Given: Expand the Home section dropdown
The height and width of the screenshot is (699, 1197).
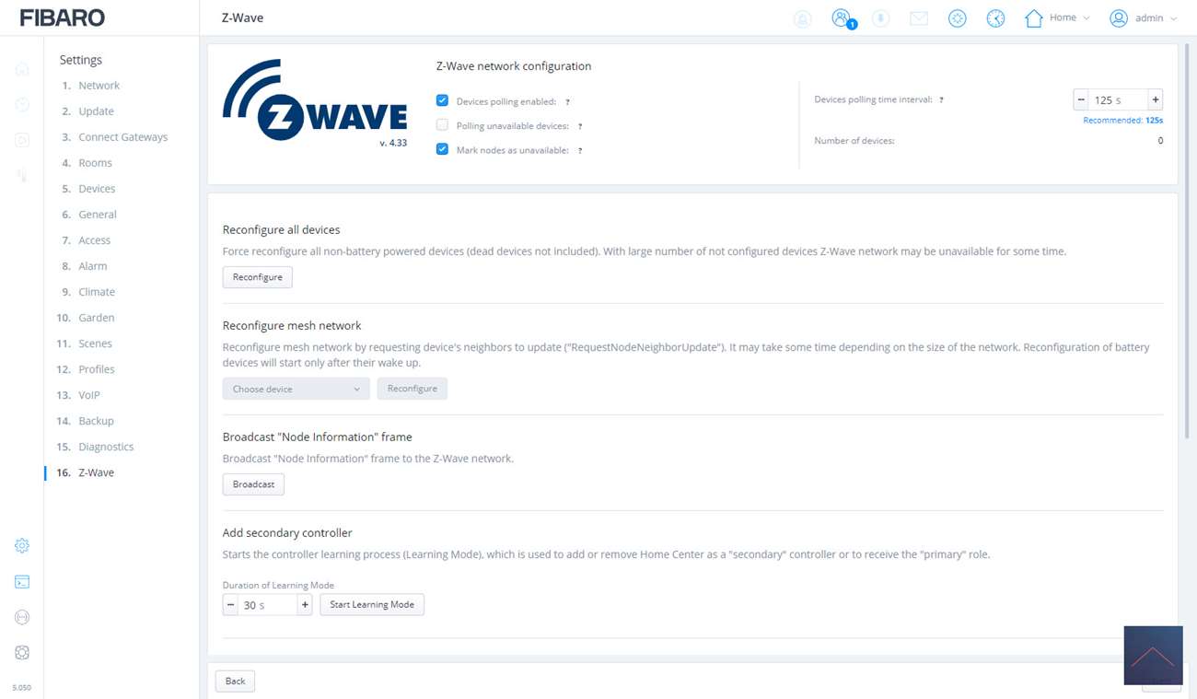Looking at the screenshot, I should [1087, 18].
